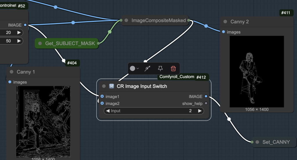Open the Canny 1 preview image
Image resolution: width=297 pixels, height=160 pixels.
(x=43, y=122)
